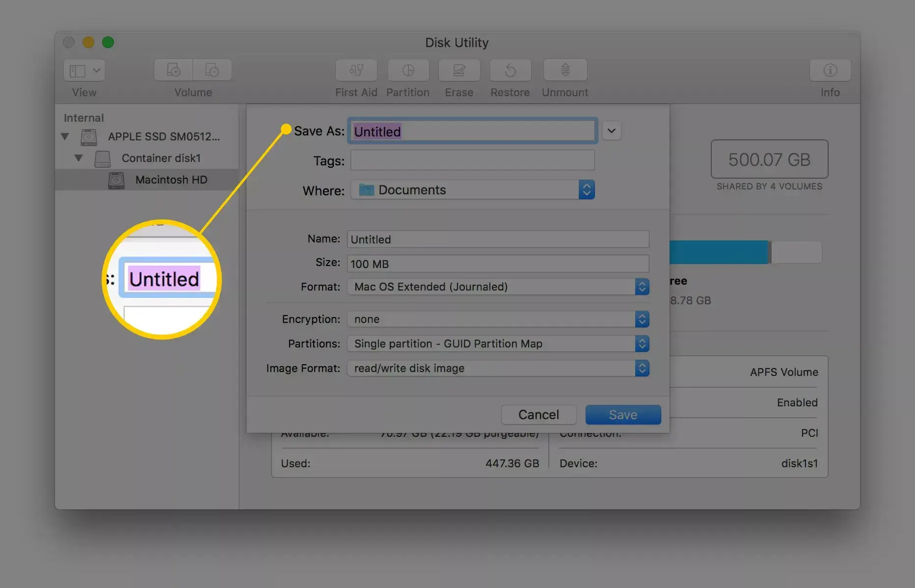This screenshot has width=915, height=588.
Task: Click the Size input field
Action: (498, 264)
